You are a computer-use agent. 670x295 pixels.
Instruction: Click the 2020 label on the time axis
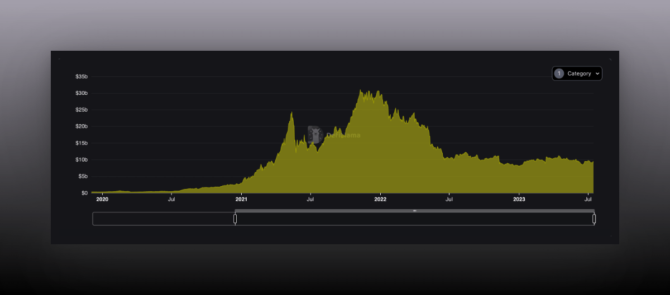[x=102, y=199]
